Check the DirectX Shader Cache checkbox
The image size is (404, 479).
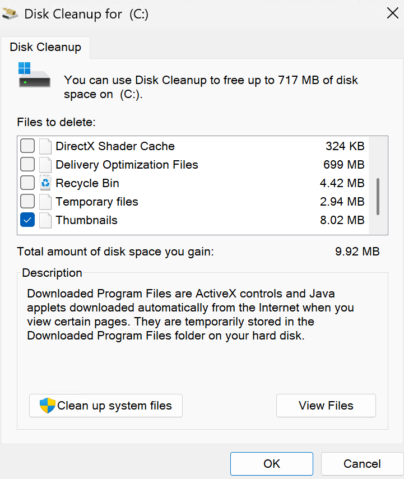coord(27,146)
